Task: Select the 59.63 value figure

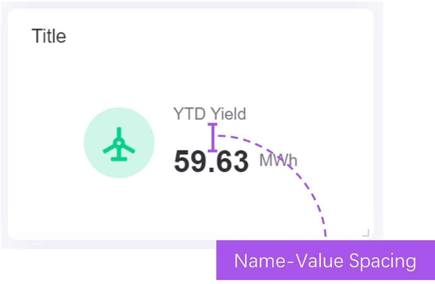Action: pyautogui.click(x=211, y=161)
